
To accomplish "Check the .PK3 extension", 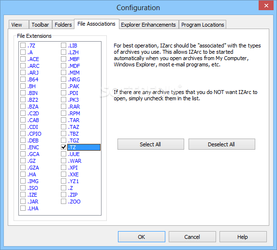I will tap(64, 100).
